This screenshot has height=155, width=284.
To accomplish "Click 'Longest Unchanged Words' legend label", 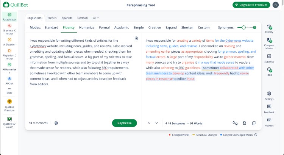I will (x=238, y=135).
